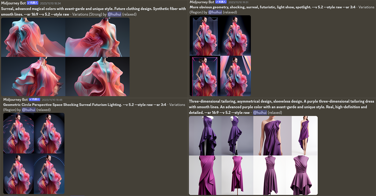Open the model inside glass box image
Screen dimensions: 376x196
coord(205,36)
